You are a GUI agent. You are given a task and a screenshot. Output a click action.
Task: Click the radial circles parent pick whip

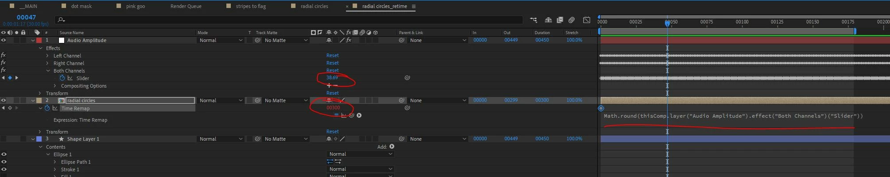(401, 100)
